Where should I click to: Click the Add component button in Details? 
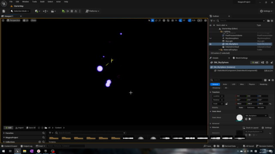255,62
